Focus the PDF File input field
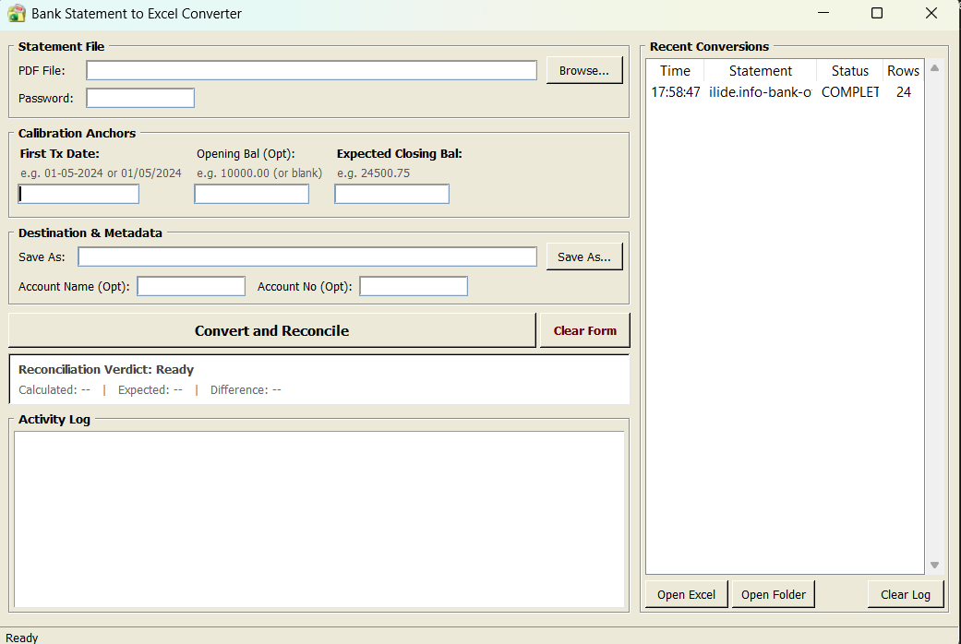This screenshot has width=961, height=644. (311, 70)
